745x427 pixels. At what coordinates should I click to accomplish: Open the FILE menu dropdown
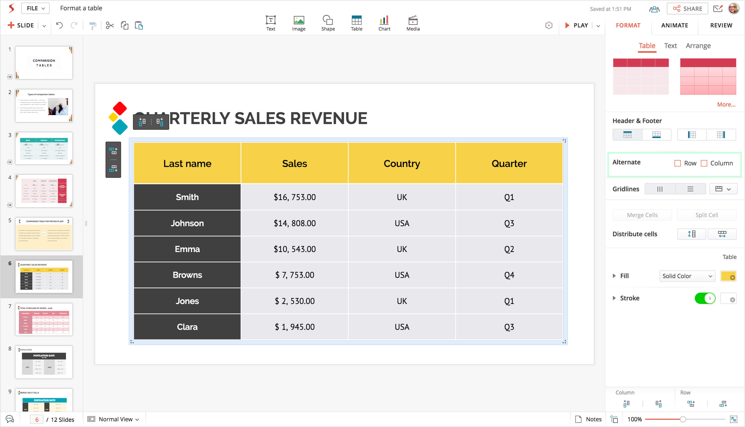(x=35, y=8)
